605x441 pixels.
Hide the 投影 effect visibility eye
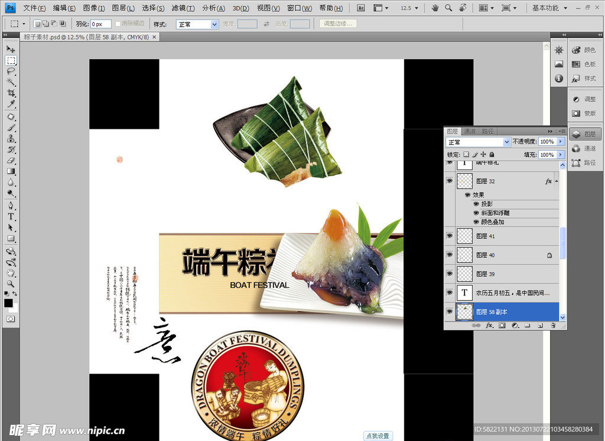point(476,204)
